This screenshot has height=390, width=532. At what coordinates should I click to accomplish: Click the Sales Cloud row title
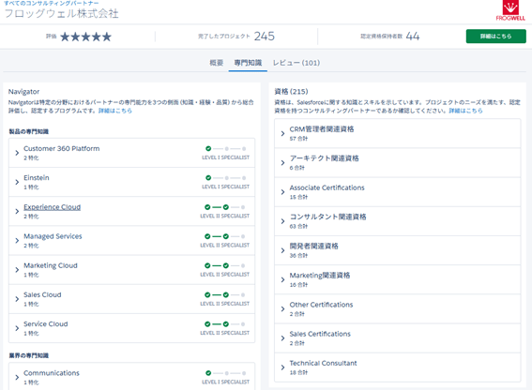coord(42,294)
